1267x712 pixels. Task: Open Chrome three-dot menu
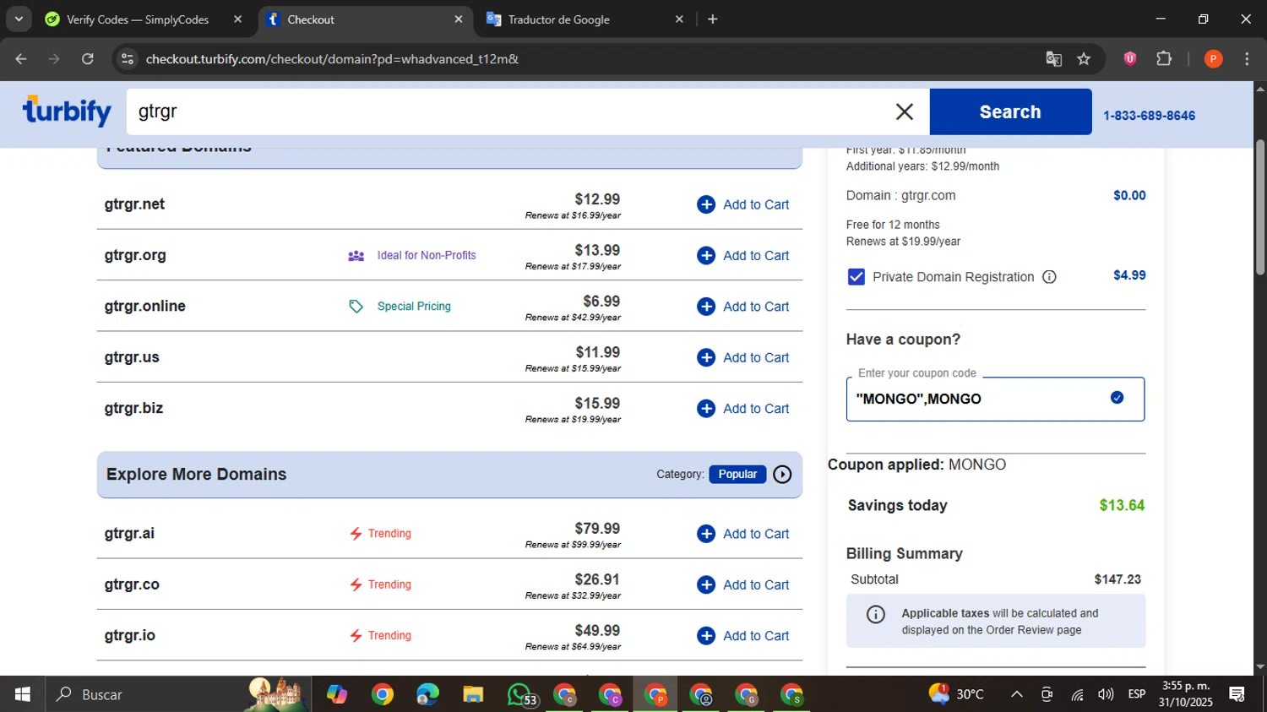[x=1247, y=59]
